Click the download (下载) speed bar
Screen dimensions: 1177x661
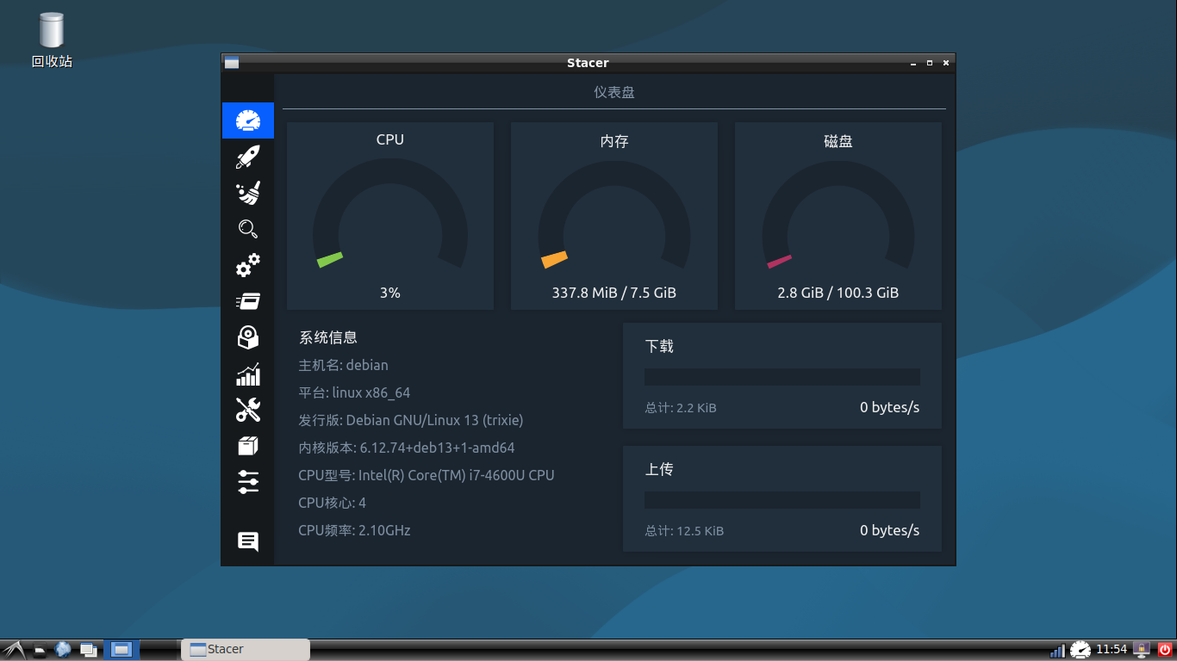[x=782, y=377]
